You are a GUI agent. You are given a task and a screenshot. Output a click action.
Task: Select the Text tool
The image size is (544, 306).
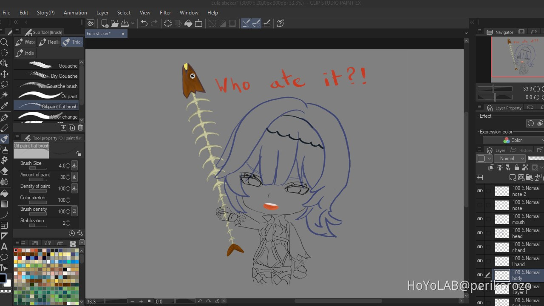point(5,246)
